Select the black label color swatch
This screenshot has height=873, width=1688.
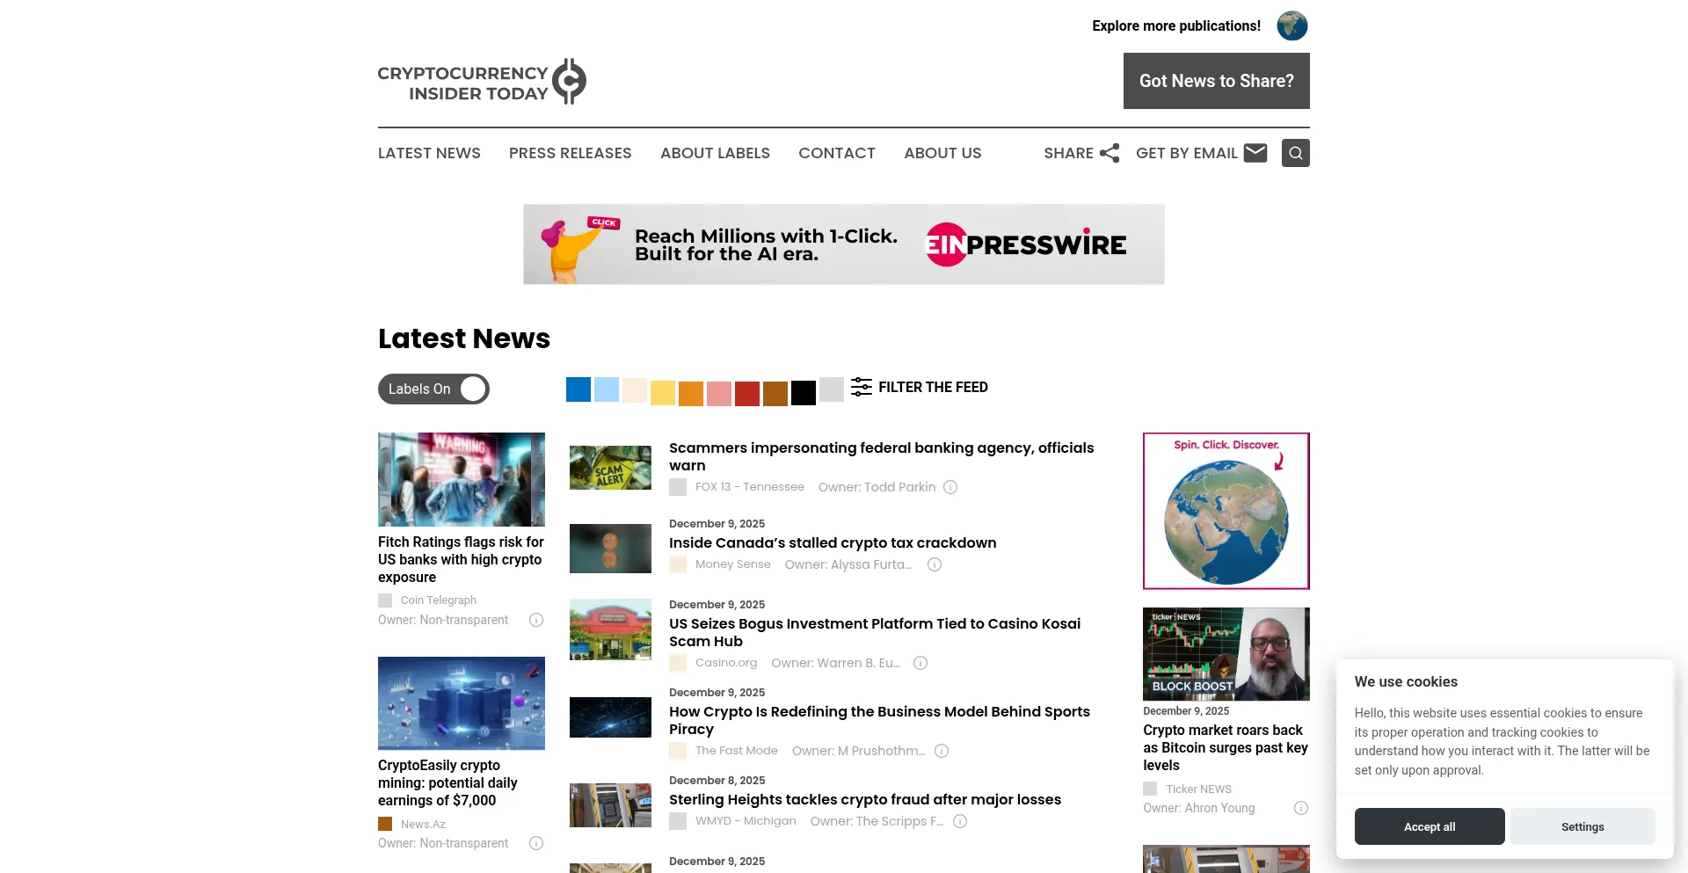(804, 393)
